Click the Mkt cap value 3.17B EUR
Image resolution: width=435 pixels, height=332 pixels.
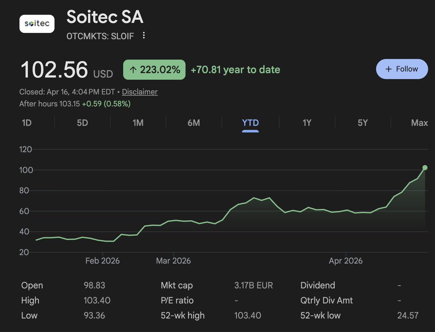click(253, 286)
